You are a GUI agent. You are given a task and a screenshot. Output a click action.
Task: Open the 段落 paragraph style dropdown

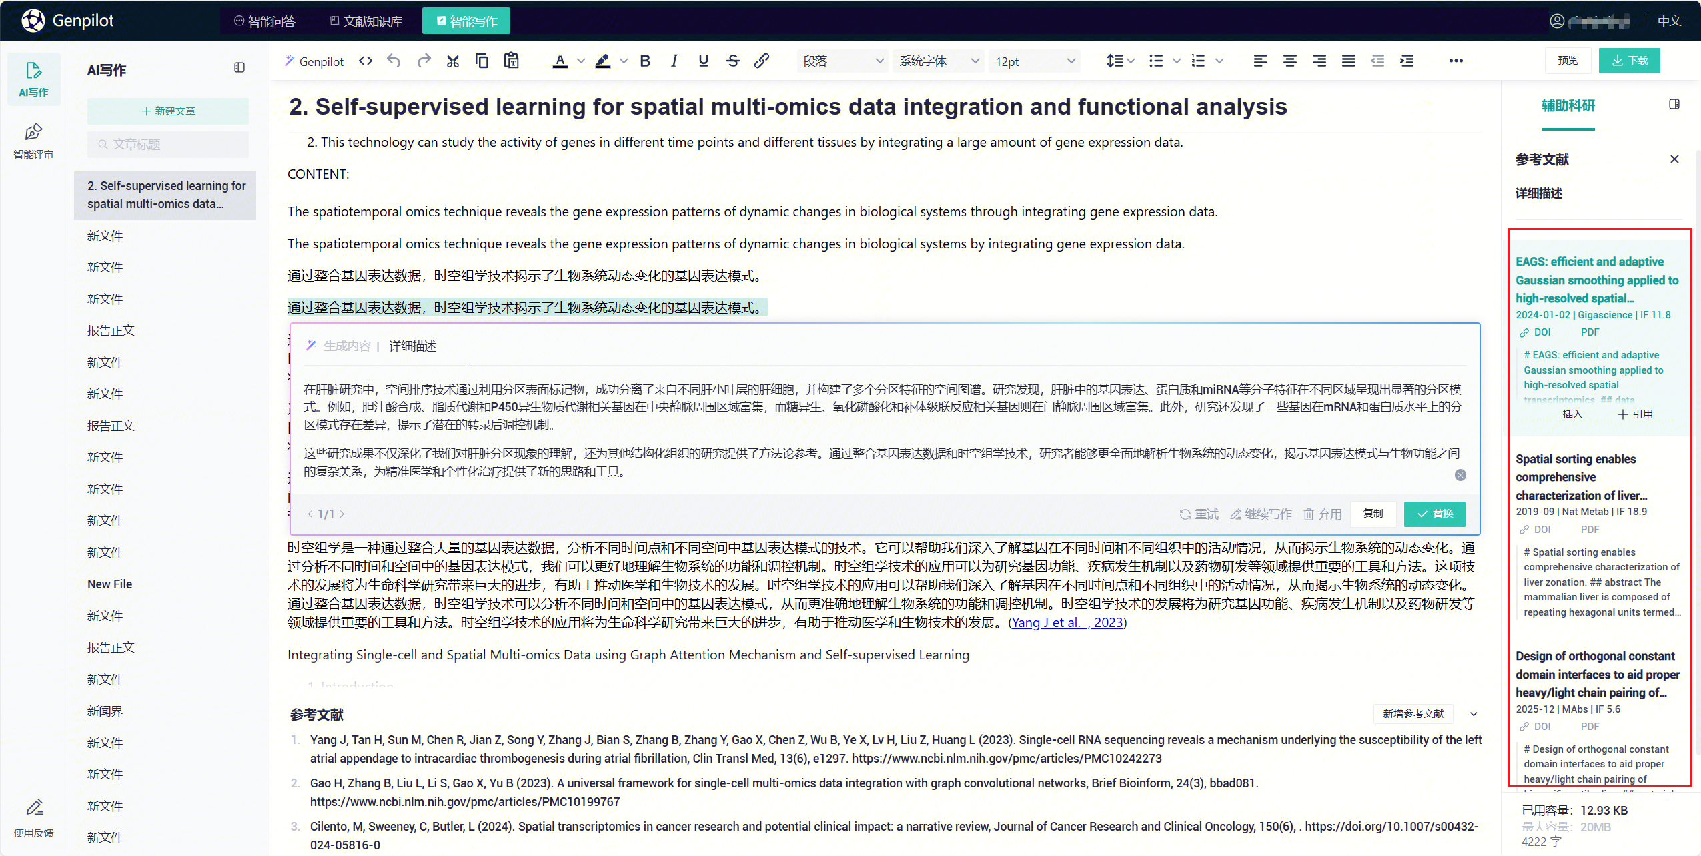click(x=842, y=61)
